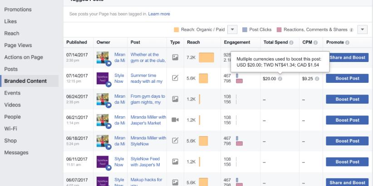The width and height of the screenshot is (373, 186).
Task: Open the Reach: Organic / Paid dropdown
Action: pos(232,30)
